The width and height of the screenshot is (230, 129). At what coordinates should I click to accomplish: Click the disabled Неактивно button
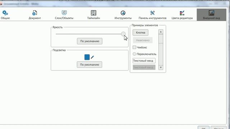[143, 40]
